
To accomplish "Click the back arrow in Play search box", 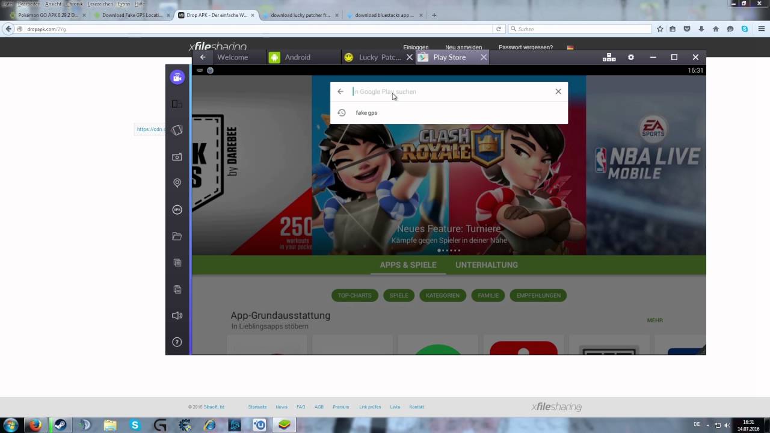I will click(340, 91).
